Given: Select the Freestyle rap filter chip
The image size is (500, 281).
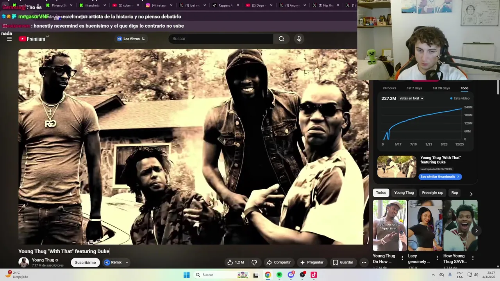Looking at the screenshot, I should click(x=432, y=192).
